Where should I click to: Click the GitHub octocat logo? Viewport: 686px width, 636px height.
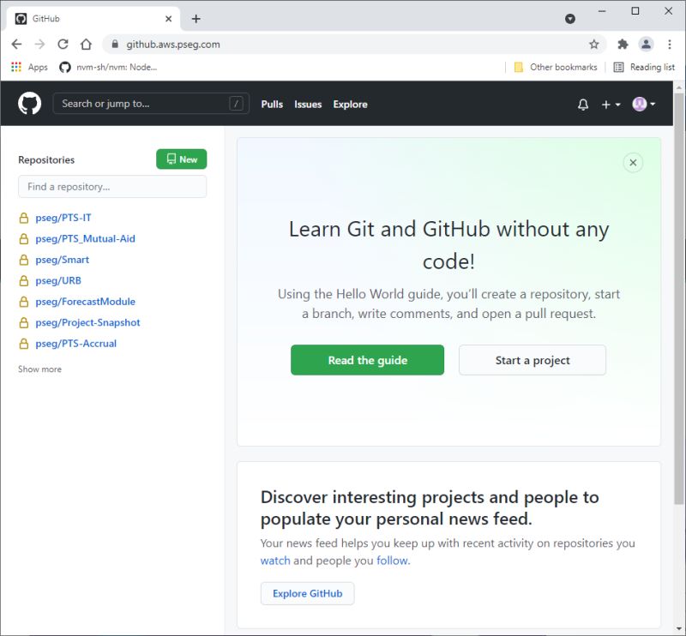tap(29, 103)
